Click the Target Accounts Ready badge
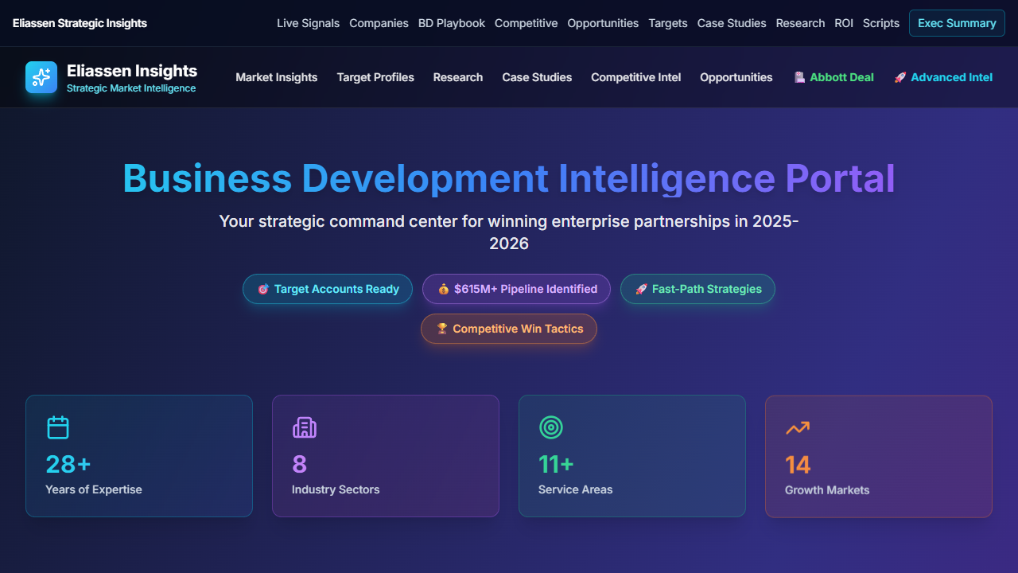The width and height of the screenshot is (1018, 573). 328,289
